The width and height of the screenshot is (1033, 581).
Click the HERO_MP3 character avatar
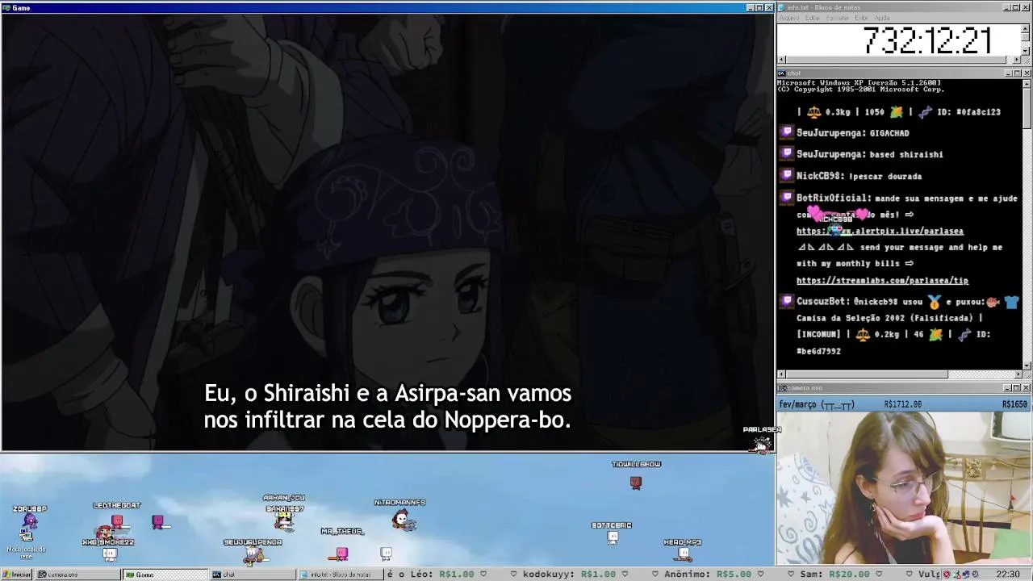(x=684, y=554)
